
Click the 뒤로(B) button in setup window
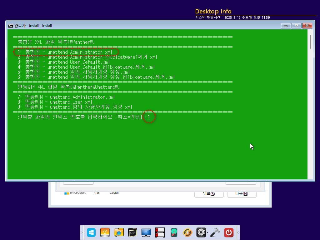(x=209, y=194)
